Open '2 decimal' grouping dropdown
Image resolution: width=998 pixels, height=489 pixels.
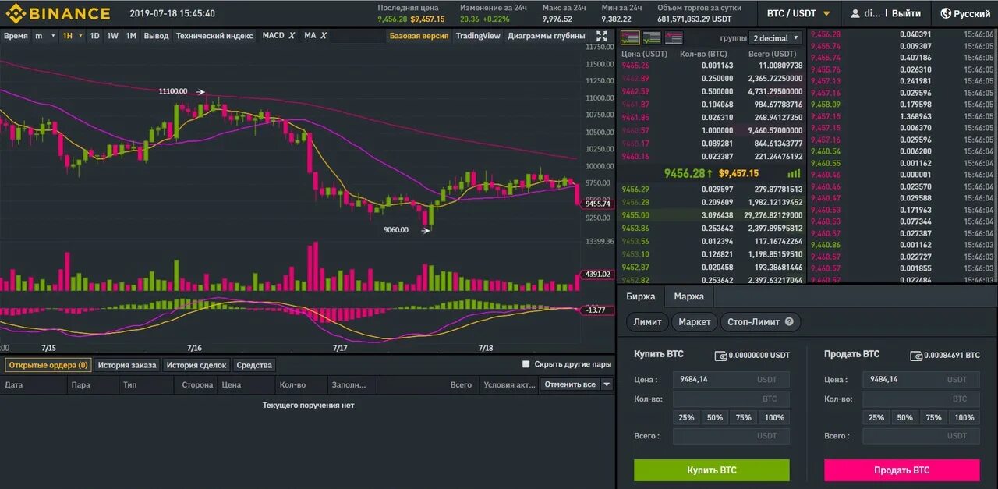point(776,37)
